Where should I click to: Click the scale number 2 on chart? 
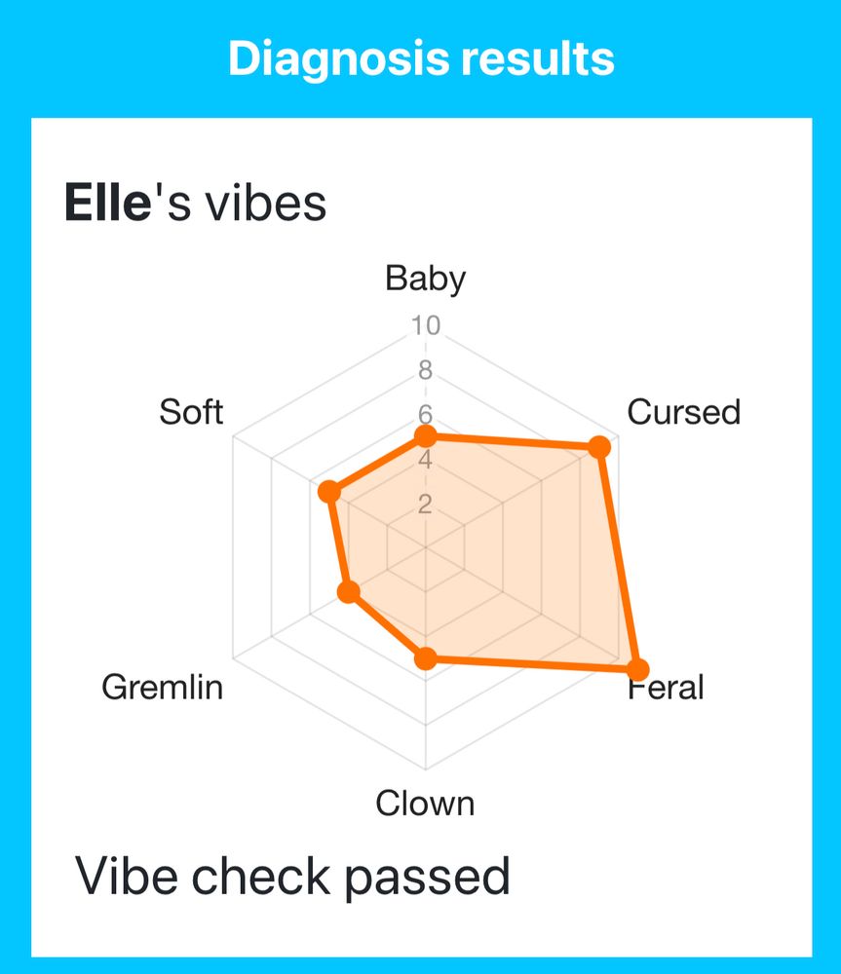coord(426,504)
